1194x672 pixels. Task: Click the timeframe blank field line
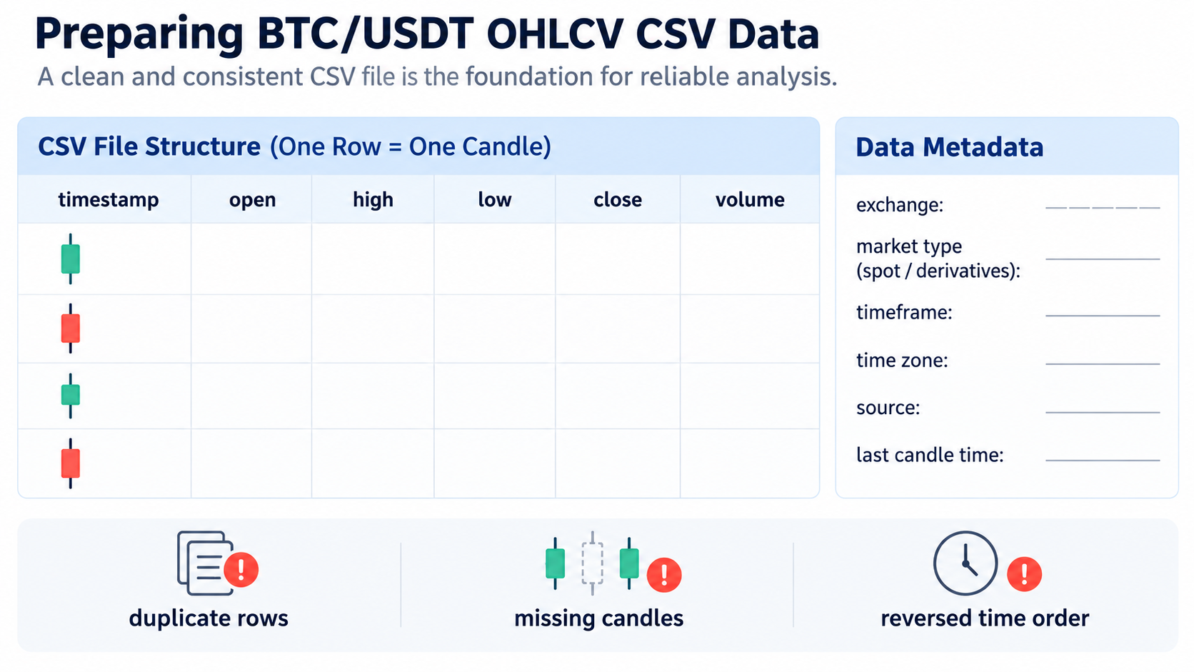tap(1103, 315)
